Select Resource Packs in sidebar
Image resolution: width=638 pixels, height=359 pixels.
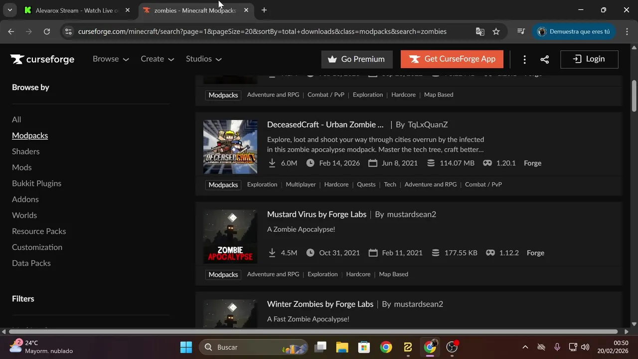click(x=39, y=231)
